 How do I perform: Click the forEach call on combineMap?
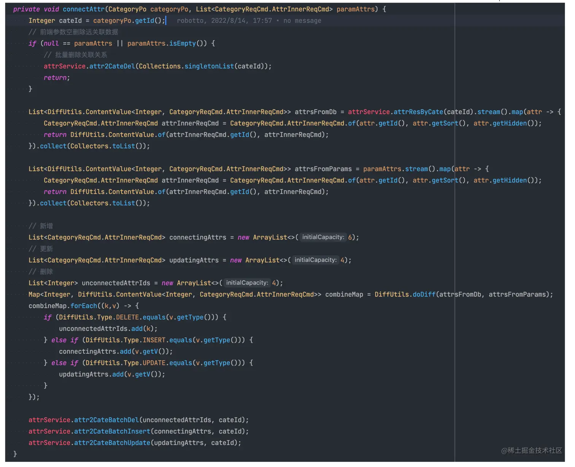pos(84,306)
